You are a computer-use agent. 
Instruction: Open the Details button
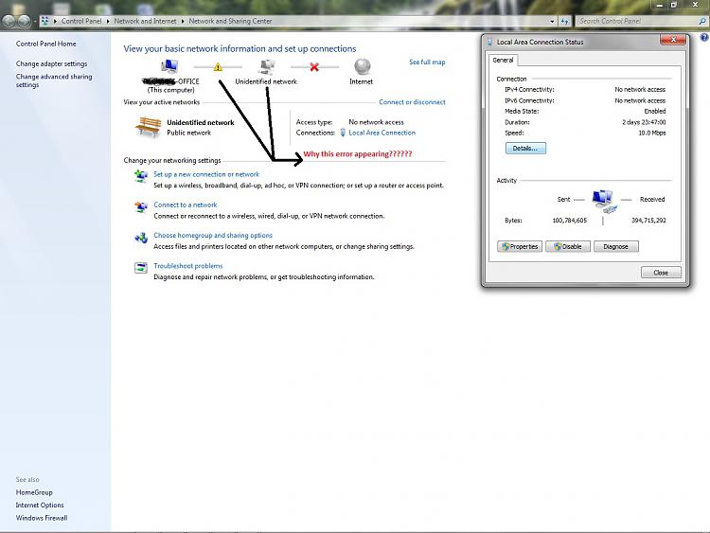click(x=525, y=148)
